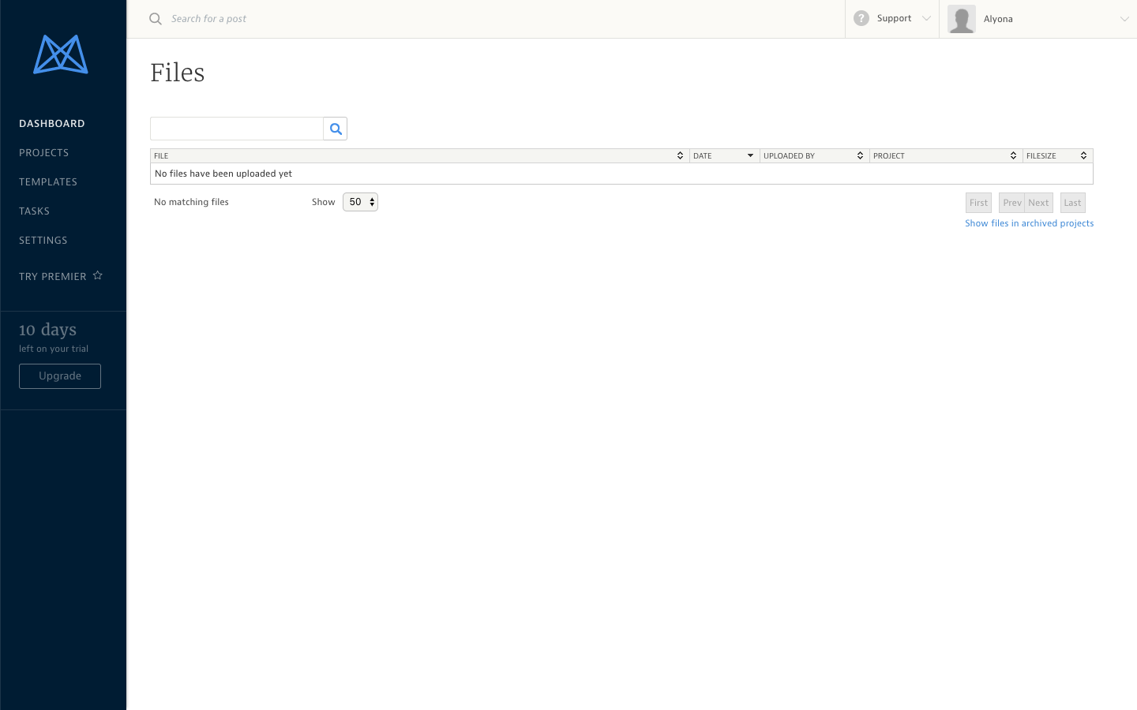
Task: Click 'No files have been uploaded yet' text
Action: pyautogui.click(x=223, y=174)
